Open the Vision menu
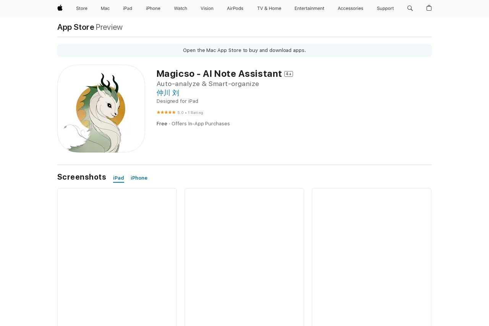The width and height of the screenshot is (489, 326). tap(207, 8)
